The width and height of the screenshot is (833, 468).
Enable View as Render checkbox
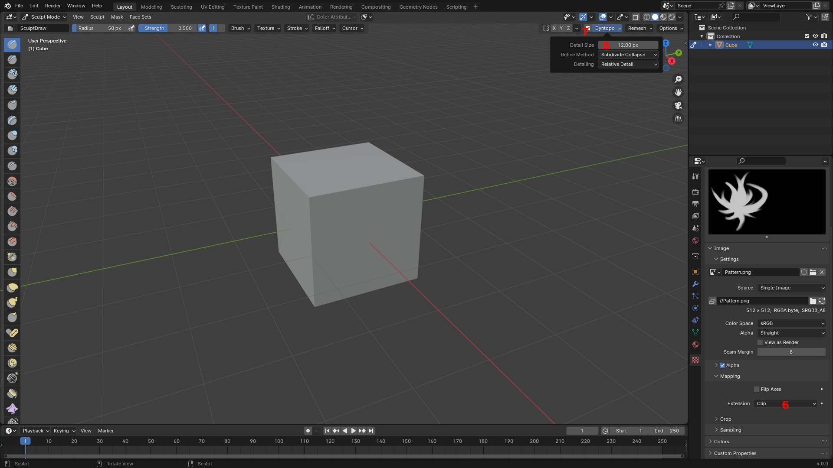pos(760,342)
